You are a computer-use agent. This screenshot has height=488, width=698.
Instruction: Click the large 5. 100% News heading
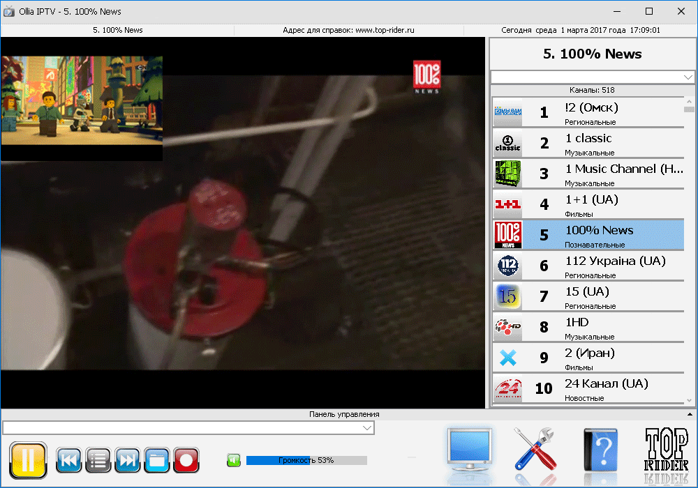(x=592, y=54)
